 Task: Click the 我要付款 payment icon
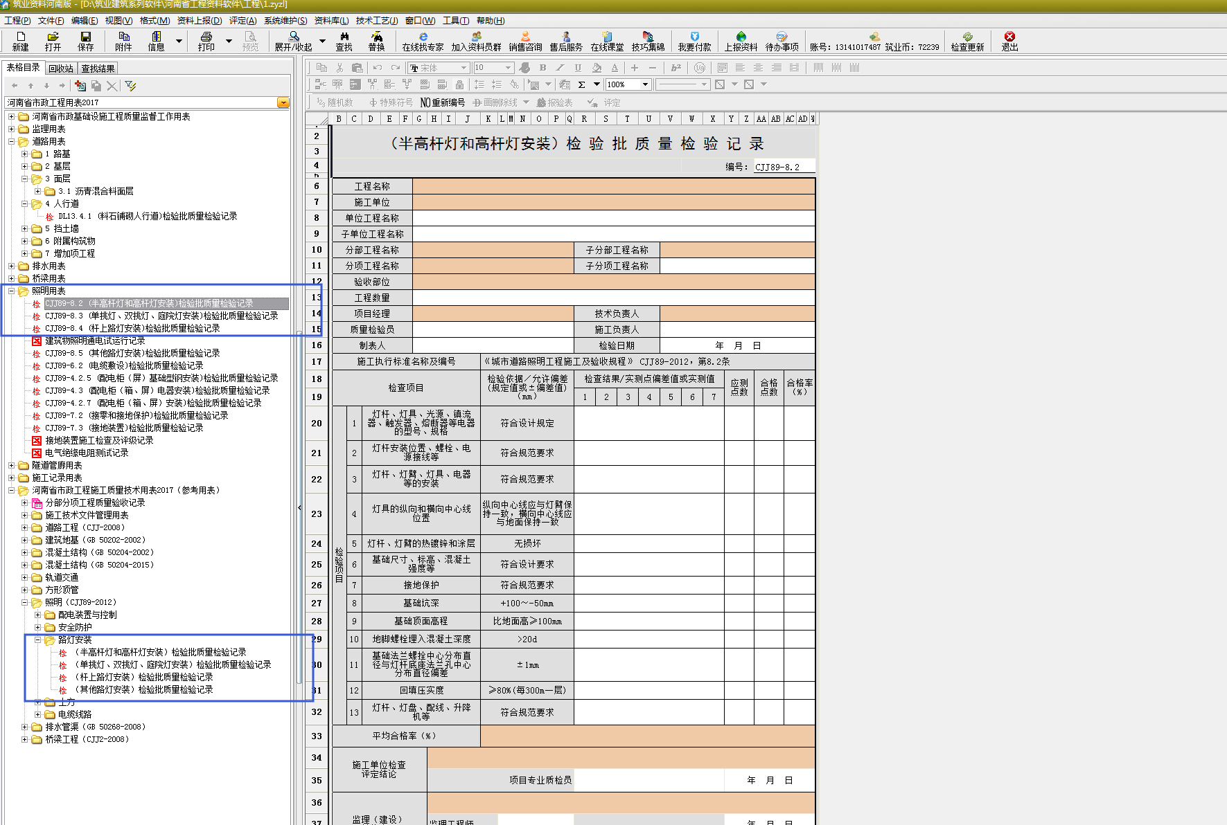[x=694, y=41]
